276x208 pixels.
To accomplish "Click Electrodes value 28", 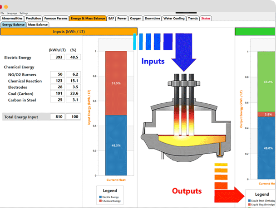I will click(x=58, y=87).
